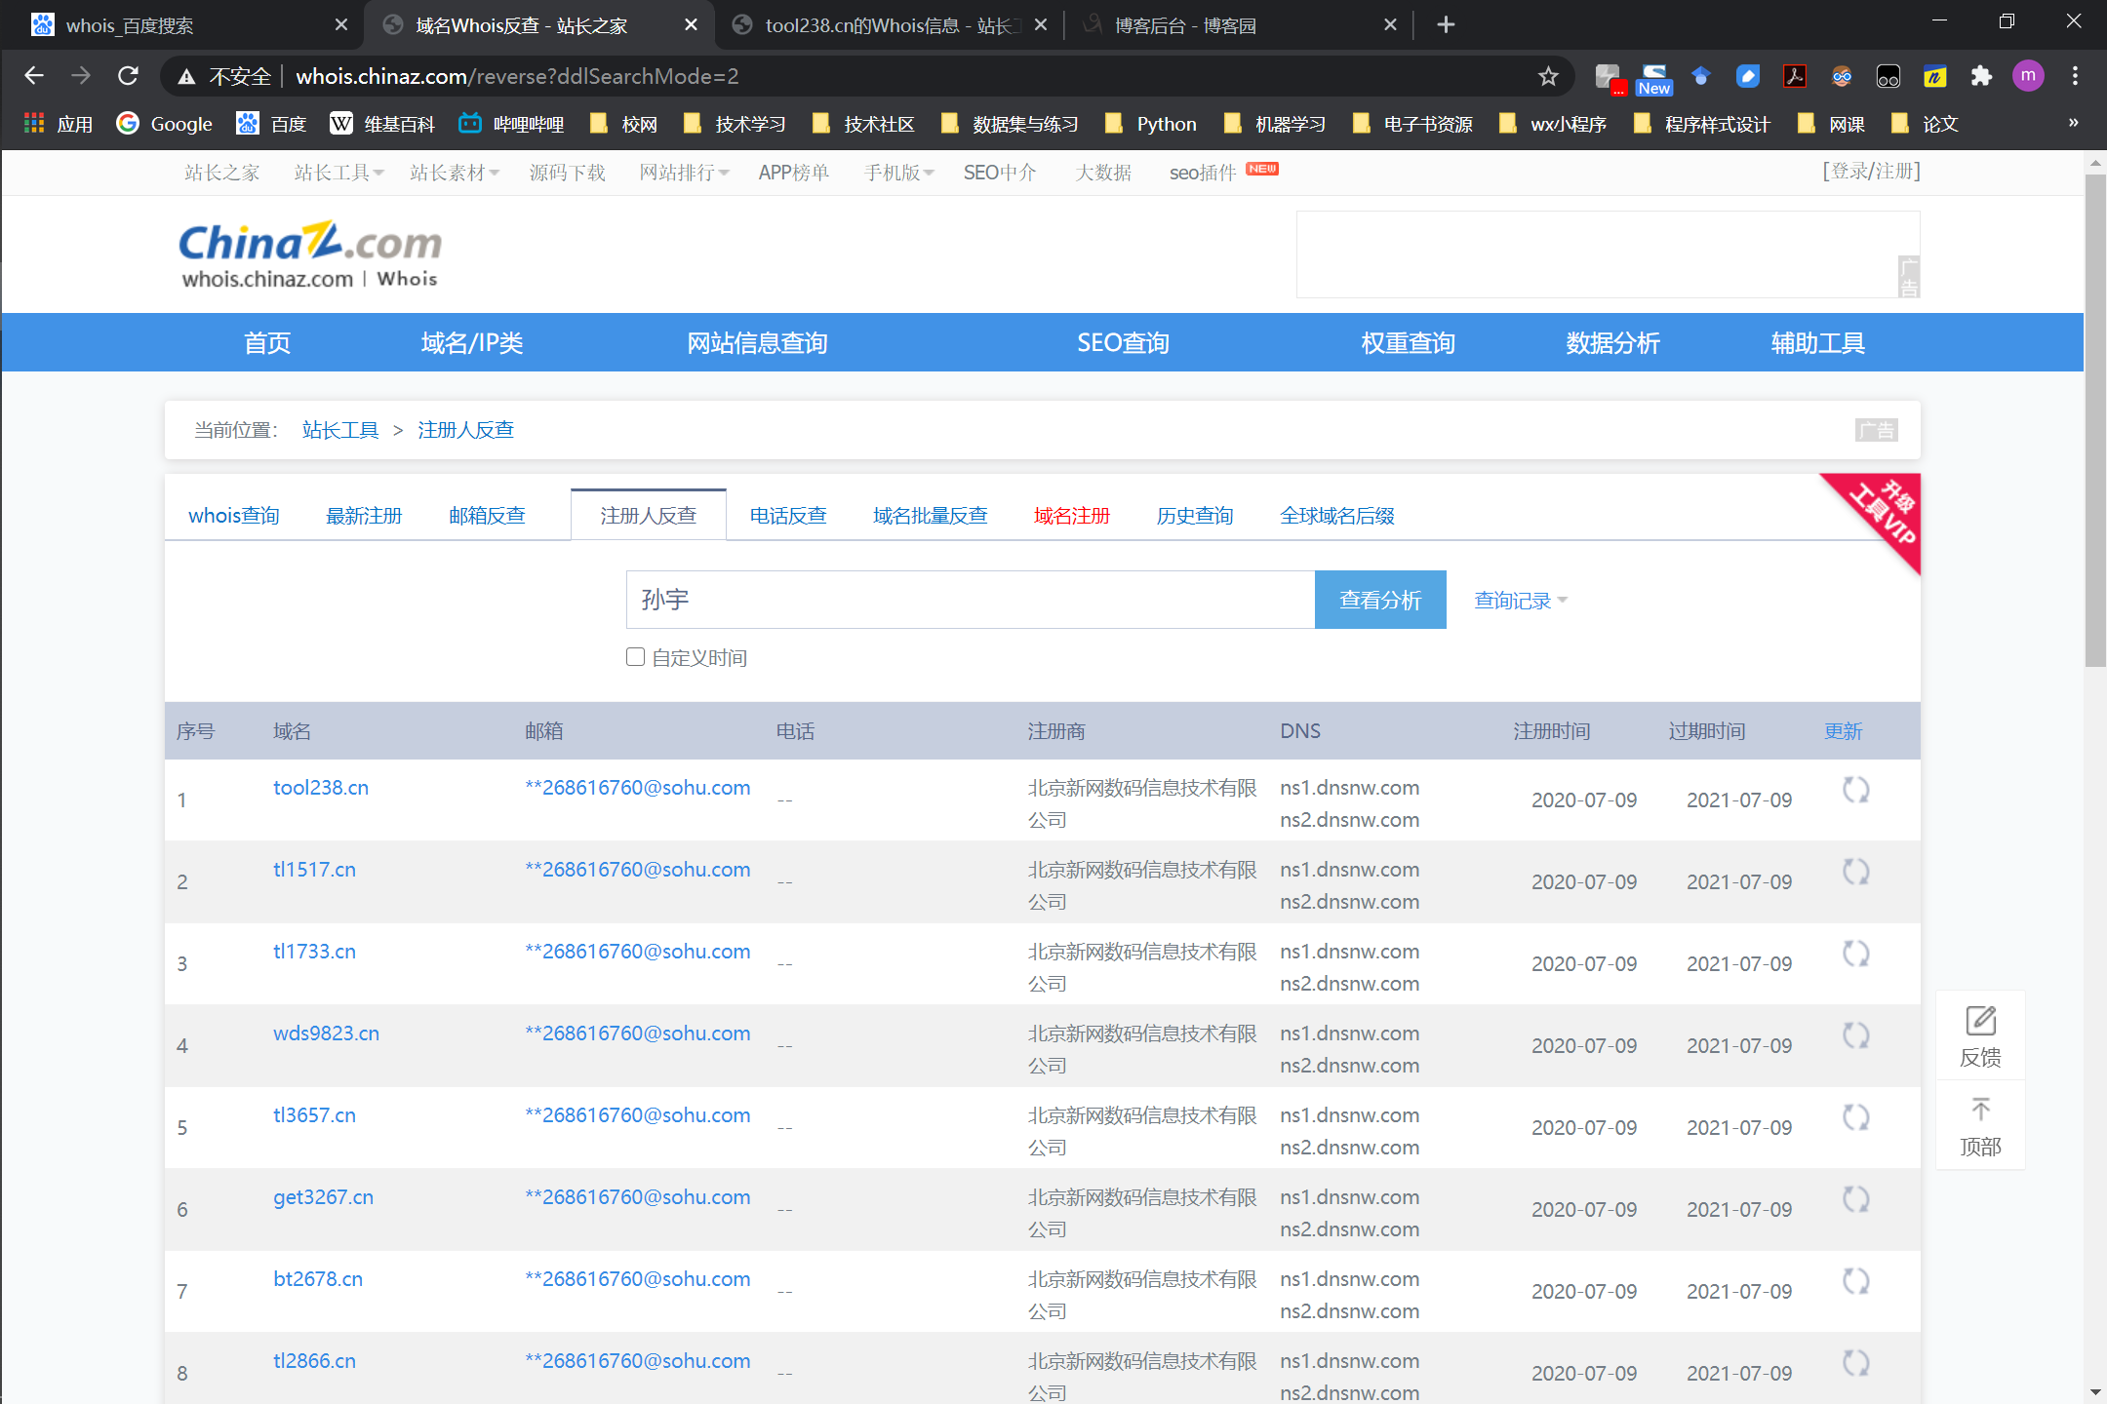Click the 查看分析 search button
Image resolution: width=2107 pixels, height=1404 pixels.
(x=1379, y=600)
